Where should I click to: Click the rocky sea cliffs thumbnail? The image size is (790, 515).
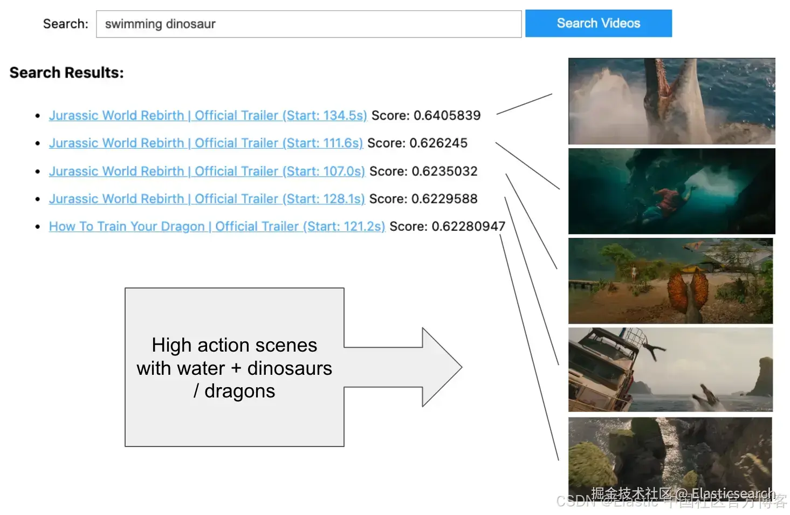coord(670,456)
